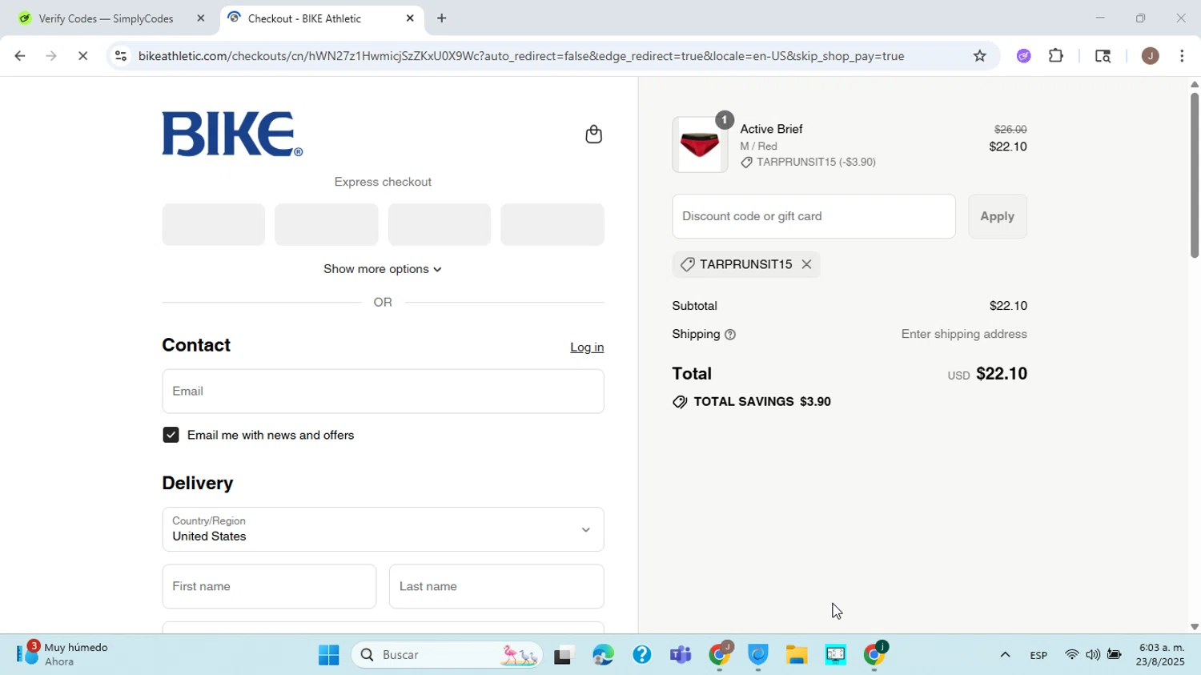Open the Snipping Tool taskbar icon

pos(835,655)
